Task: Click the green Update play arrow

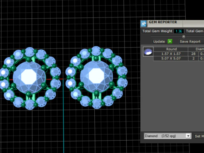Action: tap(170, 41)
